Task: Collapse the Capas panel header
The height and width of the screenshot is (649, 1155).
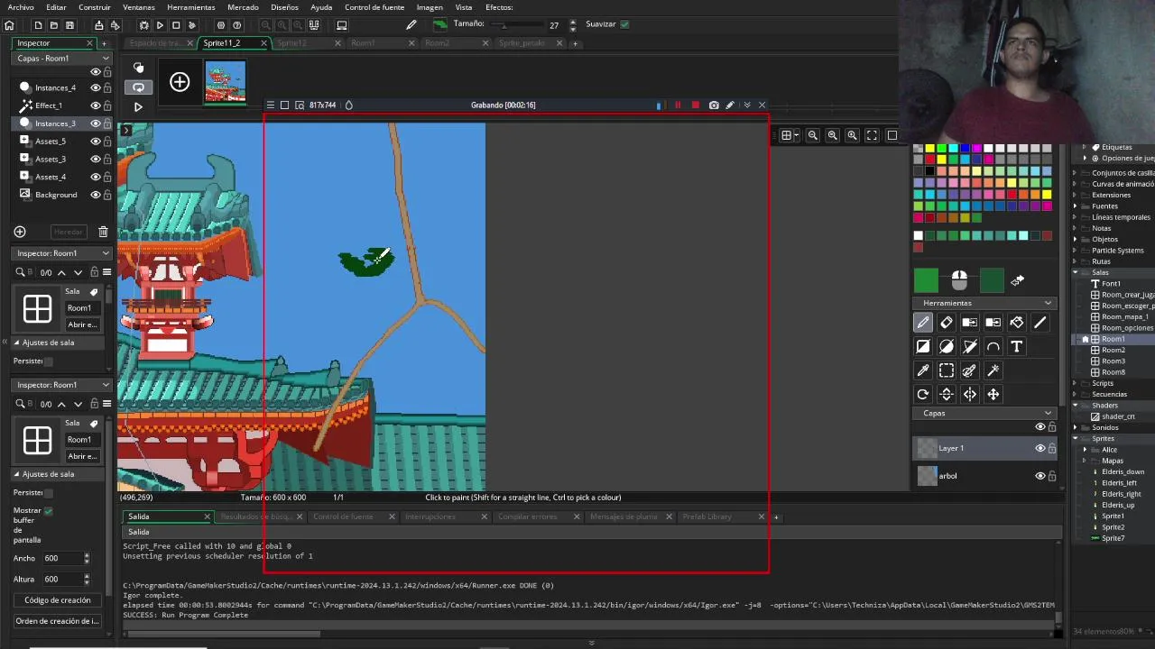Action: (x=1048, y=414)
